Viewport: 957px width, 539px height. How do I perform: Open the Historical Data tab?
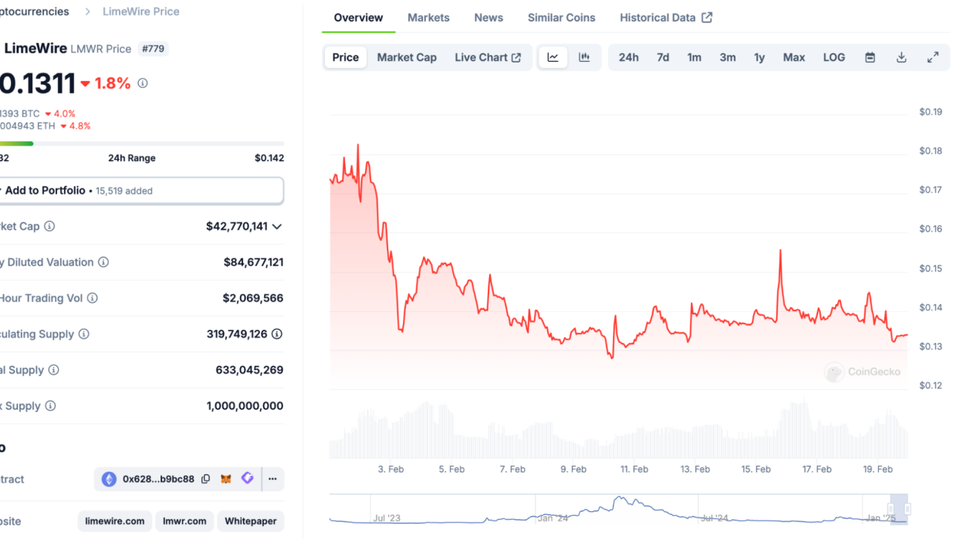click(666, 17)
